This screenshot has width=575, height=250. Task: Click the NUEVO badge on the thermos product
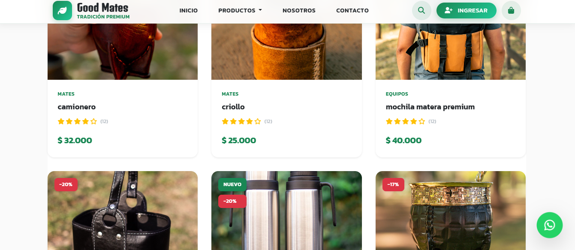[x=232, y=184]
